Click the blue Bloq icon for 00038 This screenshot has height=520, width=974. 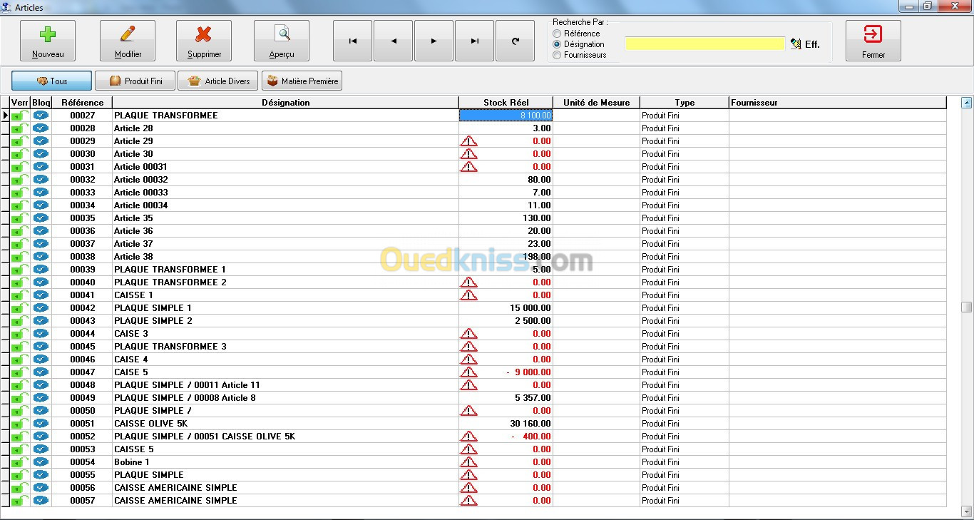(41, 257)
